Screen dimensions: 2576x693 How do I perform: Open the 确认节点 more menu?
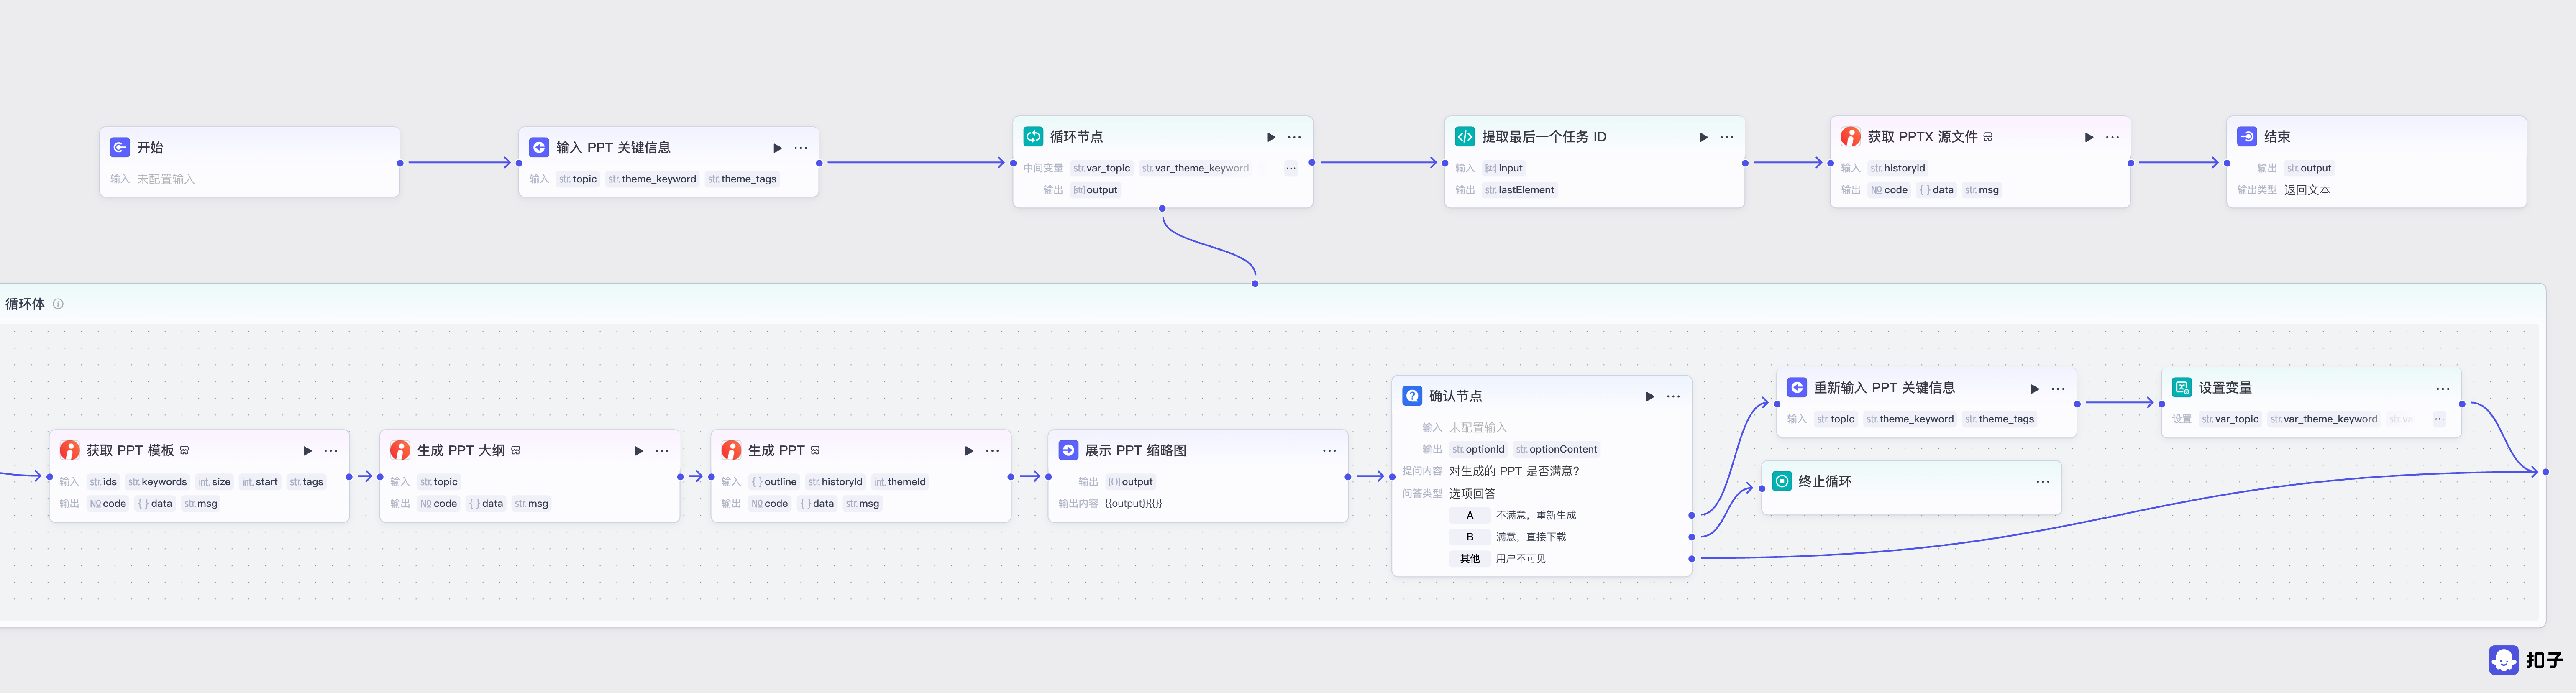[1673, 397]
